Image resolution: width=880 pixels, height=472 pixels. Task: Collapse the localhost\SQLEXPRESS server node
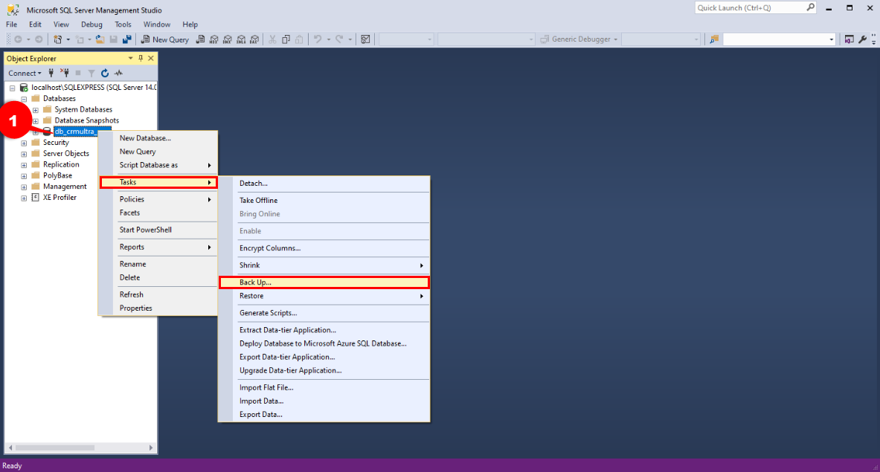click(x=13, y=88)
